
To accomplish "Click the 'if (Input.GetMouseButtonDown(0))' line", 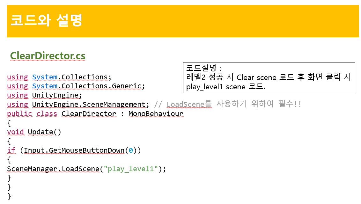I will [x=74, y=151].
